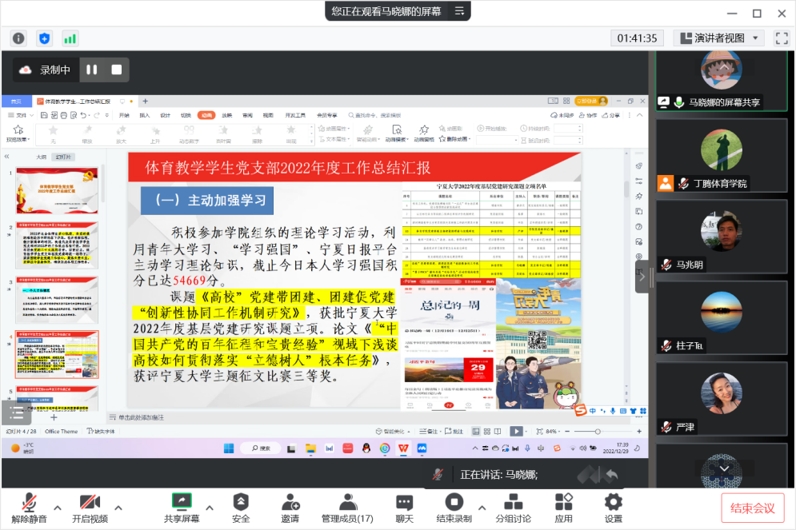The image size is (796, 530).
Task: Expand audio options arrow beside 解除静音
Action: click(58, 508)
